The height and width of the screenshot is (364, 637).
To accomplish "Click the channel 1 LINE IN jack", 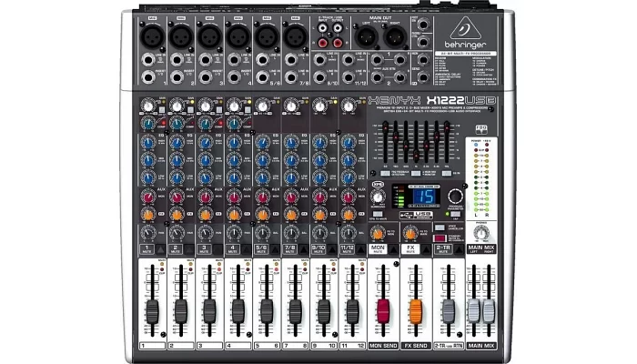I will pos(148,60).
